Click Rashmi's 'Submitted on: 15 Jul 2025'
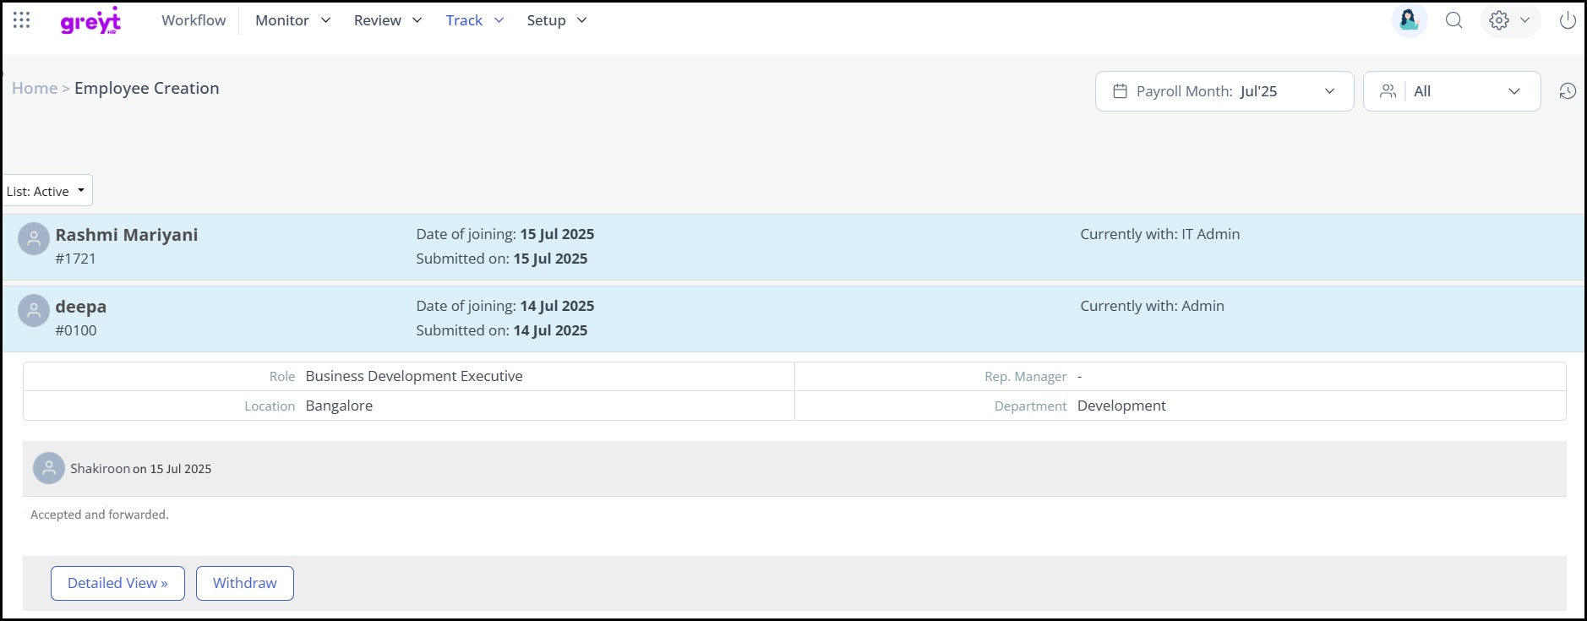 [x=501, y=259]
